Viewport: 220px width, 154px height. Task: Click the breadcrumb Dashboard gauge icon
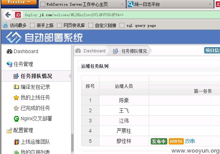(78, 51)
